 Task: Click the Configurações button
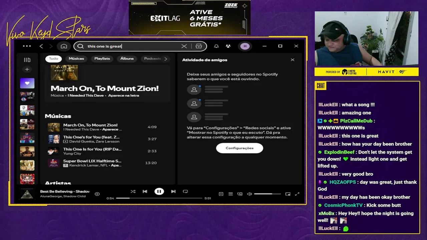click(240, 148)
